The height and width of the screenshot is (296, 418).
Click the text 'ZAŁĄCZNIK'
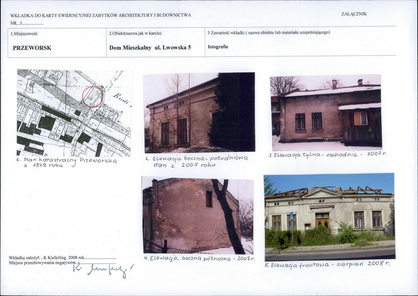coord(354,14)
